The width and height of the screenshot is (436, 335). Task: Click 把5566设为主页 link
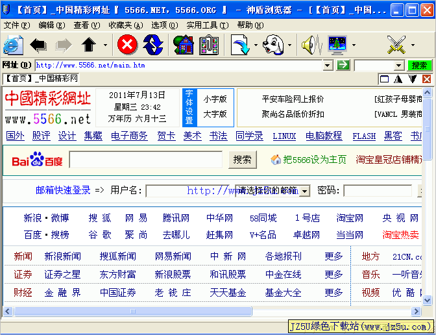315,160
